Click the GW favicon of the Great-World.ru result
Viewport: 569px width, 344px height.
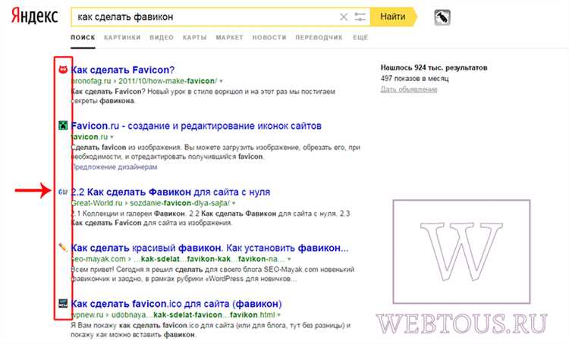[x=63, y=192]
